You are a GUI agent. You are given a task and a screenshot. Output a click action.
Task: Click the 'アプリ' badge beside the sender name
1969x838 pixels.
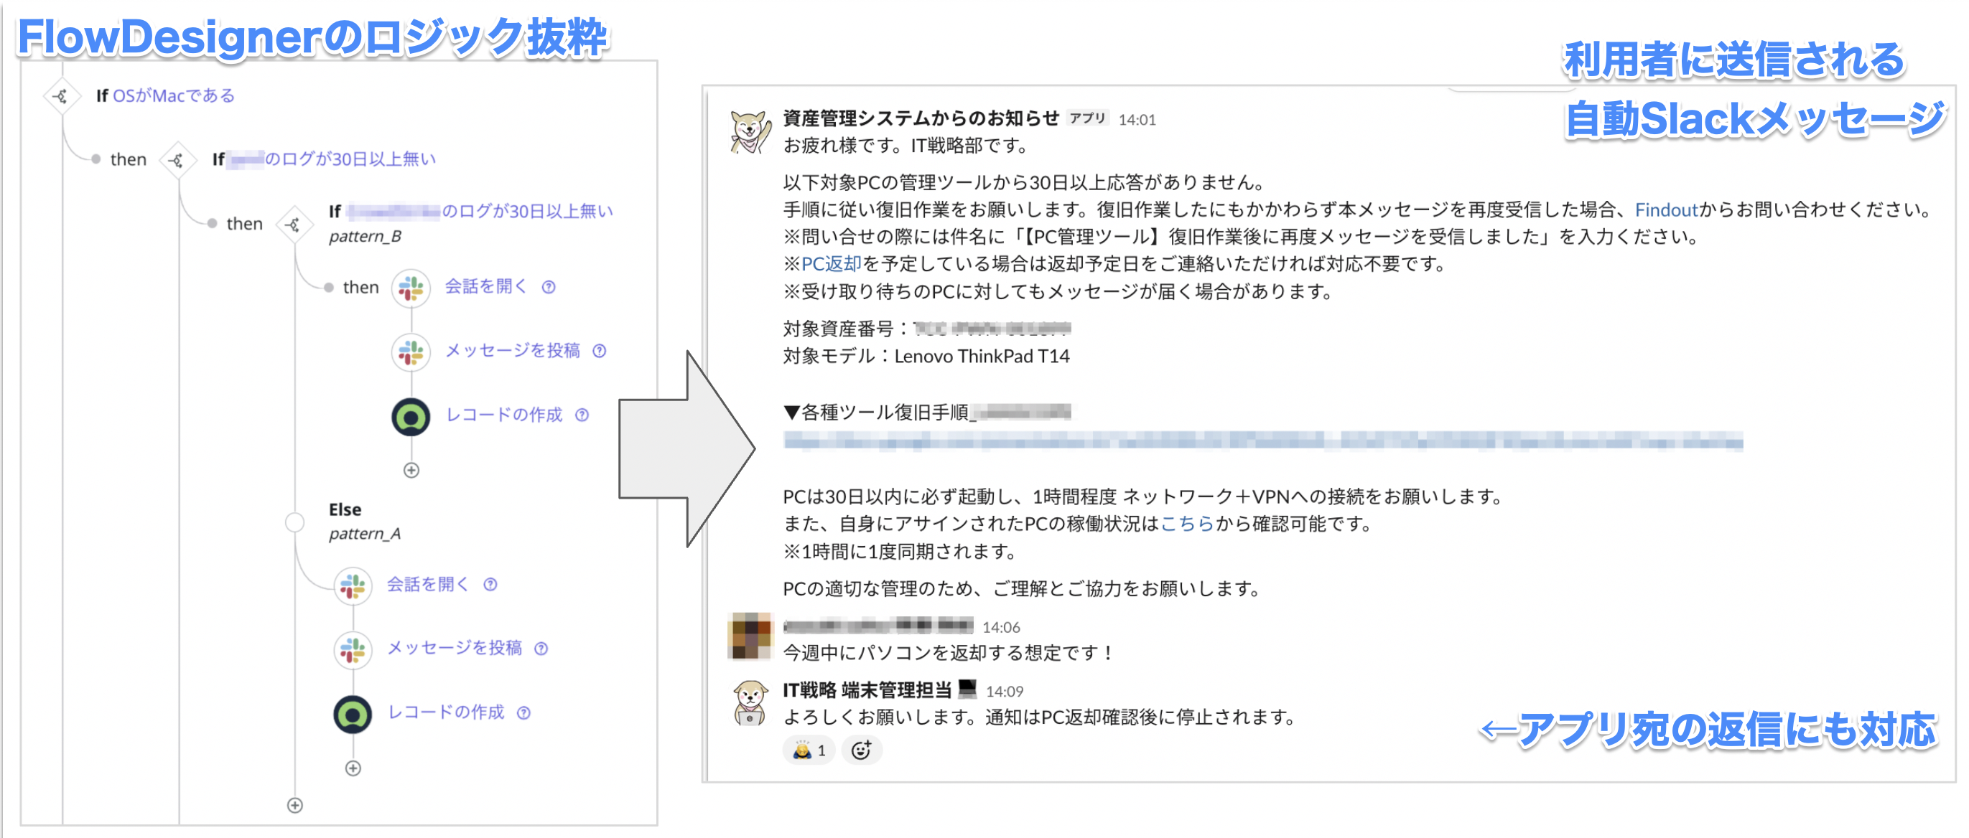tap(1087, 118)
